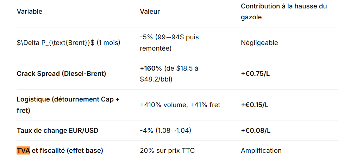338x157 pixels.
Task: Select the Crack Spread (Diesel-Brent) row label
Action: pos(61,74)
